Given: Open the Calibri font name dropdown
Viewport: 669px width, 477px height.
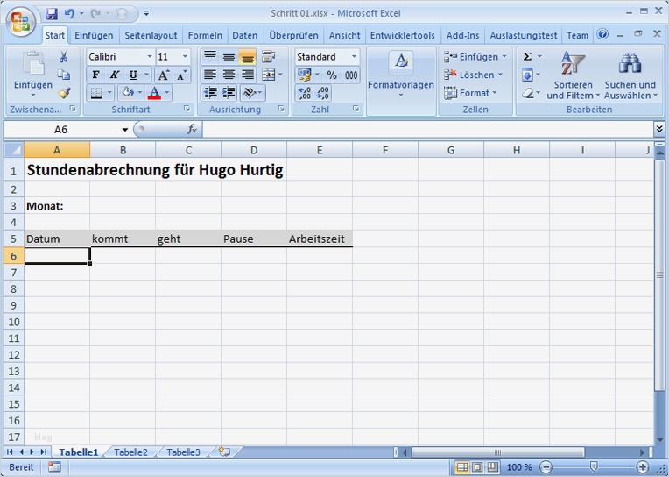Looking at the screenshot, I should point(150,56).
